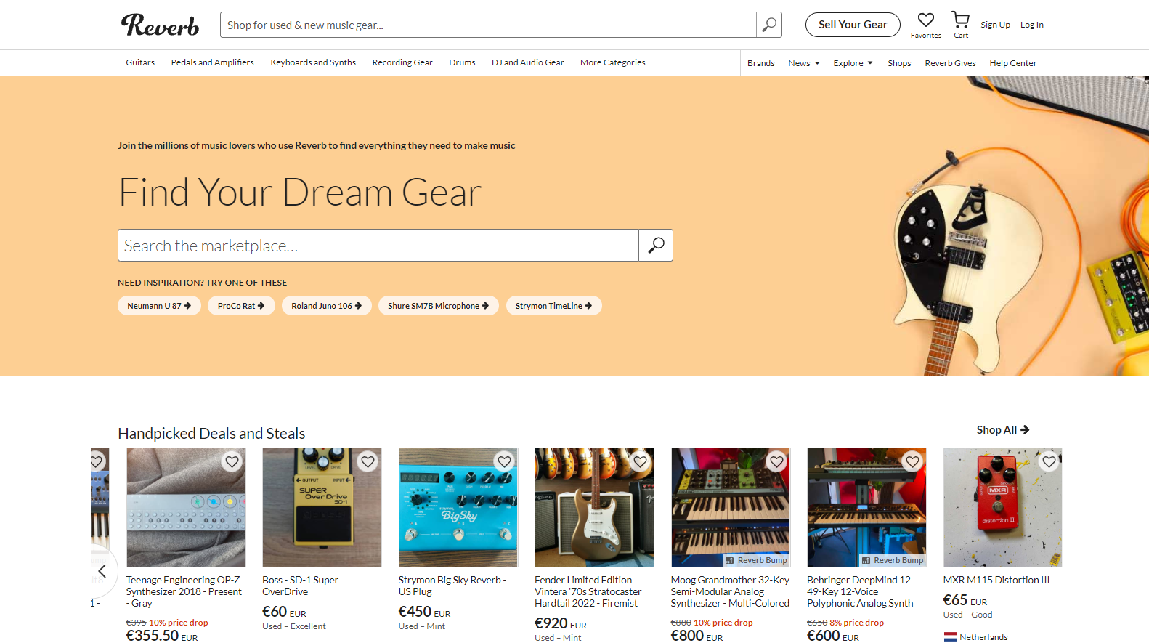The width and height of the screenshot is (1149, 643).
Task: Submit the marketplace search magnifier button
Action: coord(656,246)
